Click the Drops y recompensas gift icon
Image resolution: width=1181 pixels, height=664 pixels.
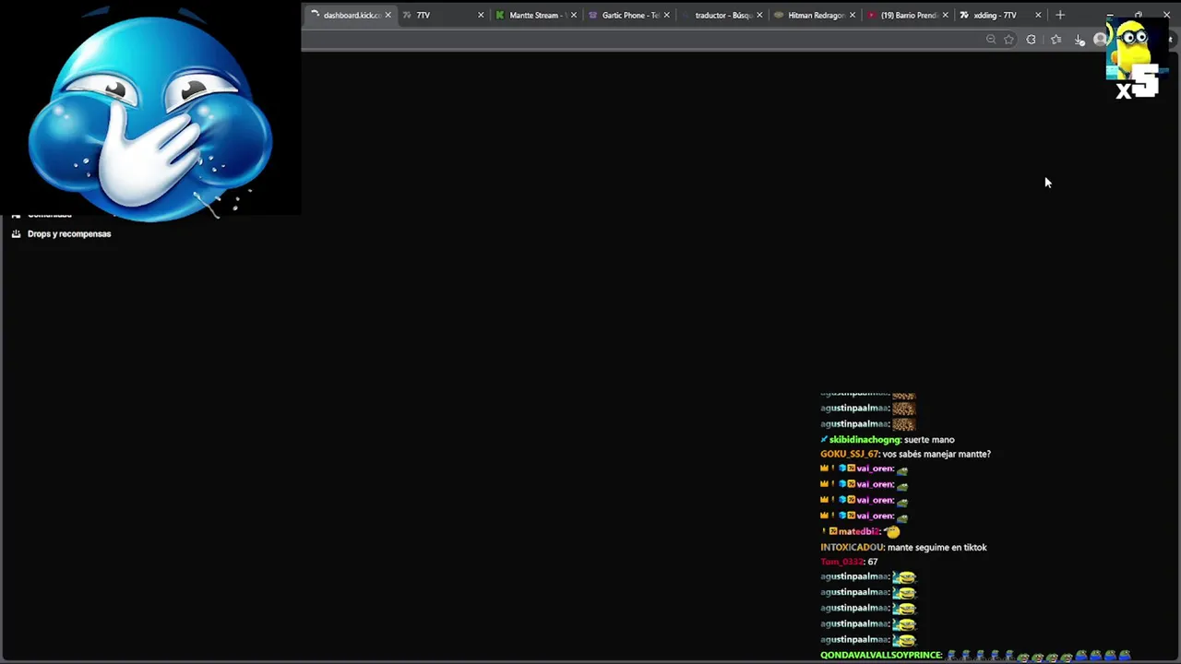click(x=16, y=233)
